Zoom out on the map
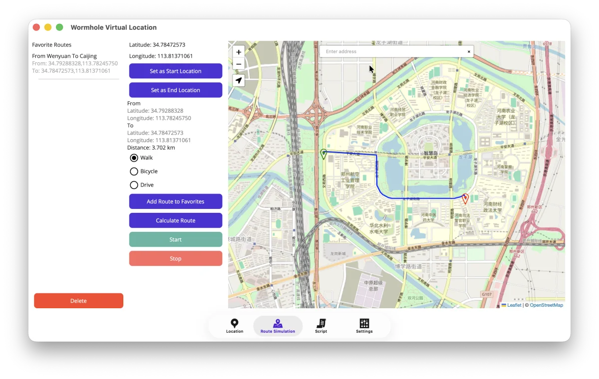Viewport: 599px width, 379px height. [239, 64]
